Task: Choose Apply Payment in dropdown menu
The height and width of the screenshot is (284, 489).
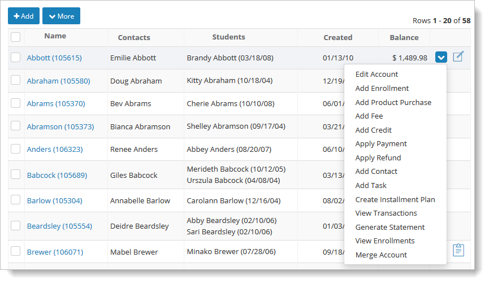Action: [381, 144]
